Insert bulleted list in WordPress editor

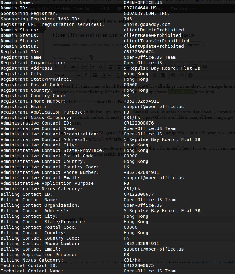coord(84,67)
